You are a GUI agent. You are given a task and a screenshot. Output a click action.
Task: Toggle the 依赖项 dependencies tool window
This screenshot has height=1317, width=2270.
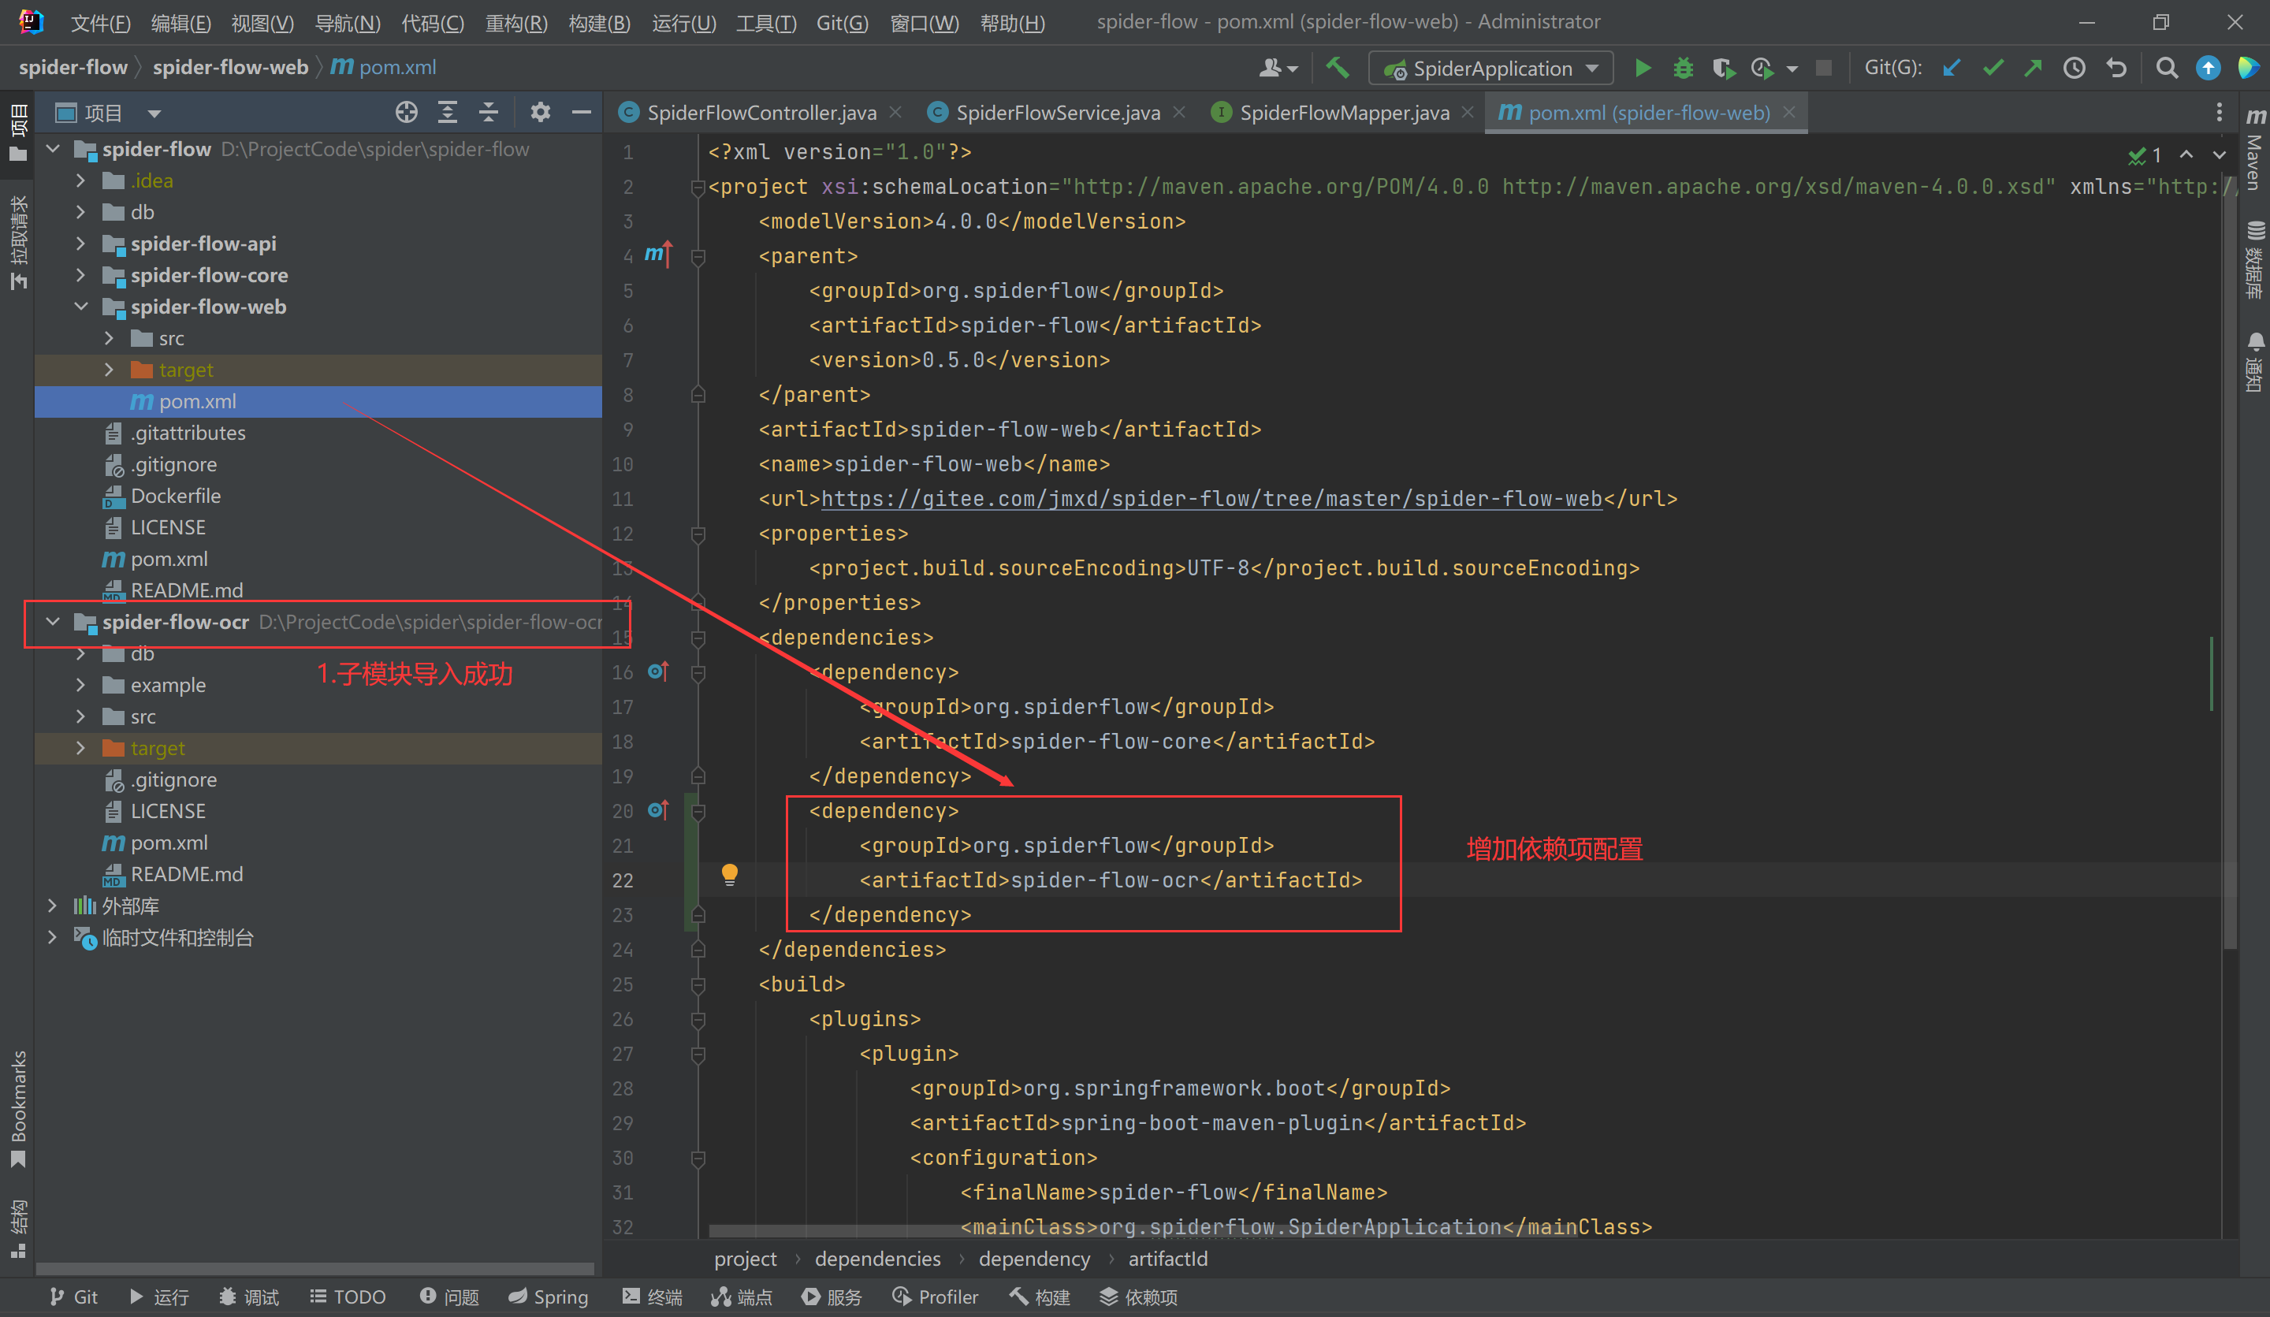(1139, 1297)
